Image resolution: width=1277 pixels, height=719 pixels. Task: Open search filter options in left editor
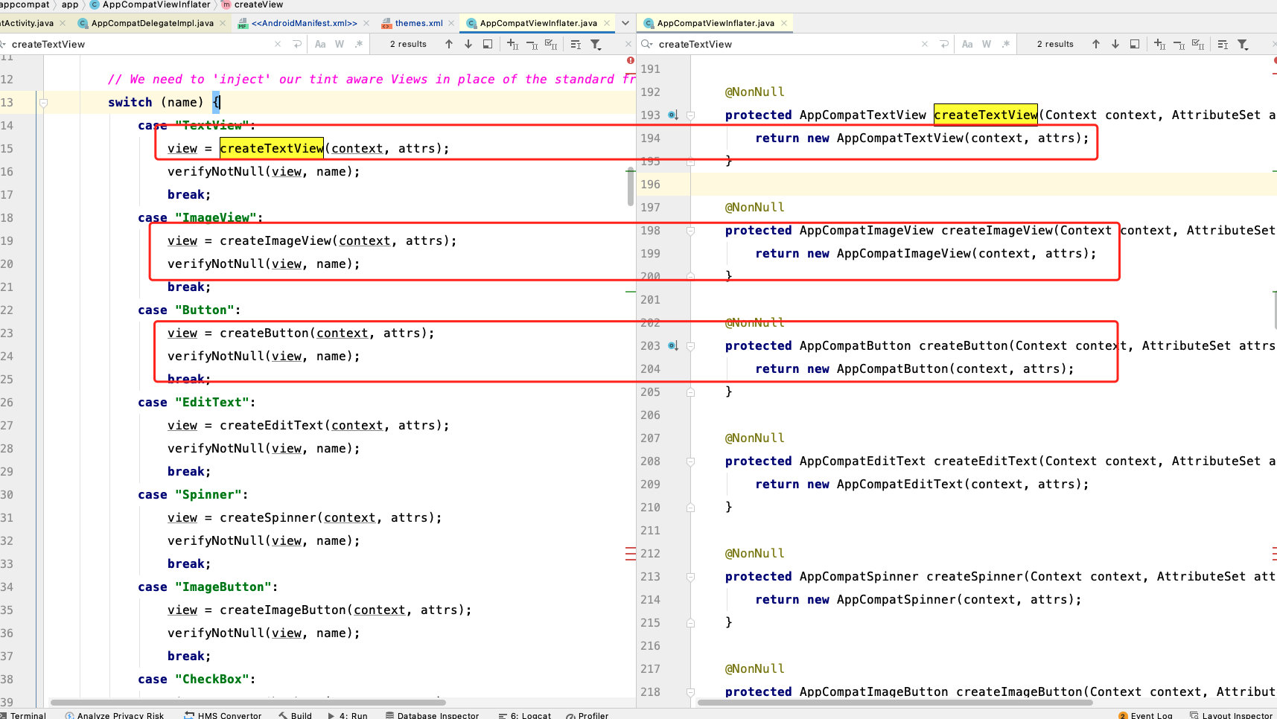coord(596,44)
